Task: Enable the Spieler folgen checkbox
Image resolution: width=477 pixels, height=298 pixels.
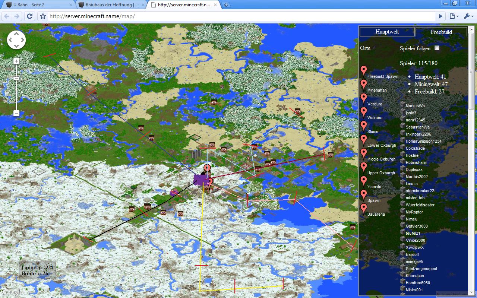Action: tap(437, 48)
